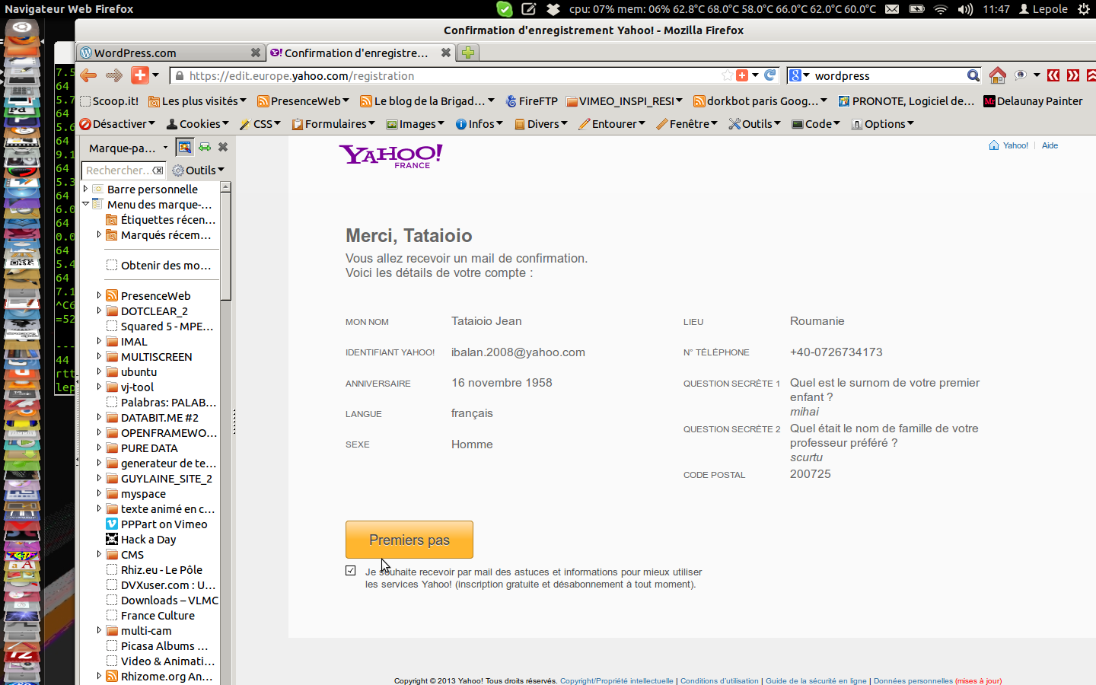Image resolution: width=1096 pixels, height=685 pixels.
Task: Click the Firefox back arrow button
Action: [x=88, y=75]
